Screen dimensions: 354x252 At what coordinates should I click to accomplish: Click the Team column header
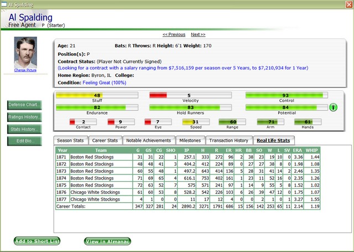pos(101,150)
